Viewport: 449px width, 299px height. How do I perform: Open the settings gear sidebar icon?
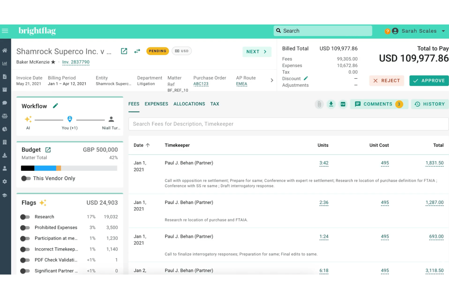tap(5, 182)
